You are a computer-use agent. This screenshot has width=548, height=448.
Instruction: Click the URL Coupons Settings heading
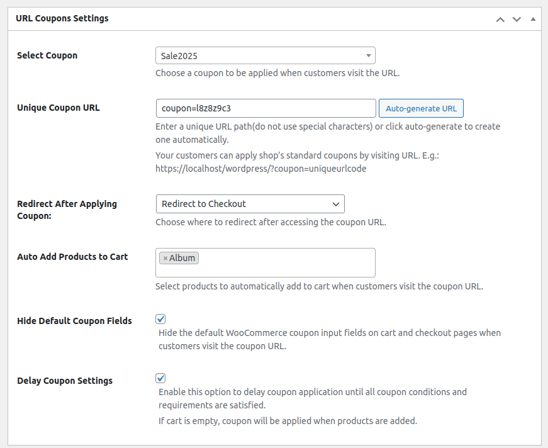point(62,18)
